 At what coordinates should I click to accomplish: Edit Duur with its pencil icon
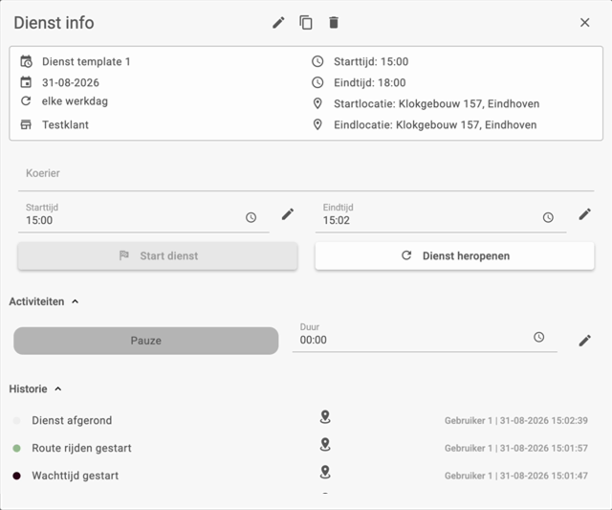(x=584, y=341)
